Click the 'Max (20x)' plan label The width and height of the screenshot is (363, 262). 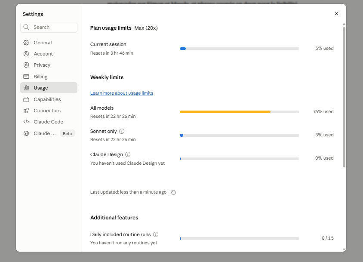pos(146,28)
